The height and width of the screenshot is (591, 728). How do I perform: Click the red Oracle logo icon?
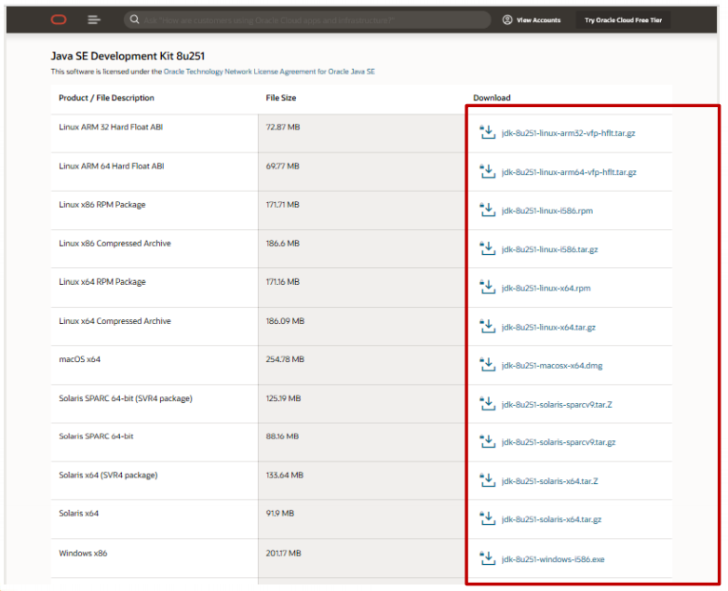[x=59, y=20]
